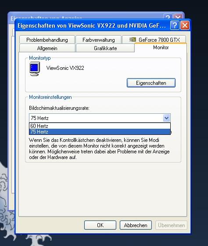Click the Eigenschaften von Anzeige window title

tap(46, 18)
